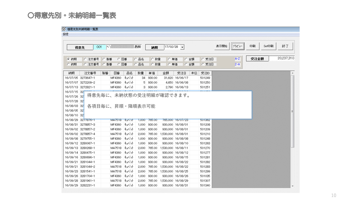The height and width of the screenshot is (205, 364).
Task: Click the 注文番号 column header in the table
Action: (x=90, y=73)
